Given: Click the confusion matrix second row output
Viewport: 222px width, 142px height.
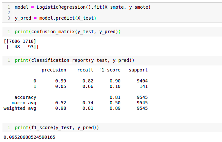Looking at the screenshot, I should (x=21, y=47).
